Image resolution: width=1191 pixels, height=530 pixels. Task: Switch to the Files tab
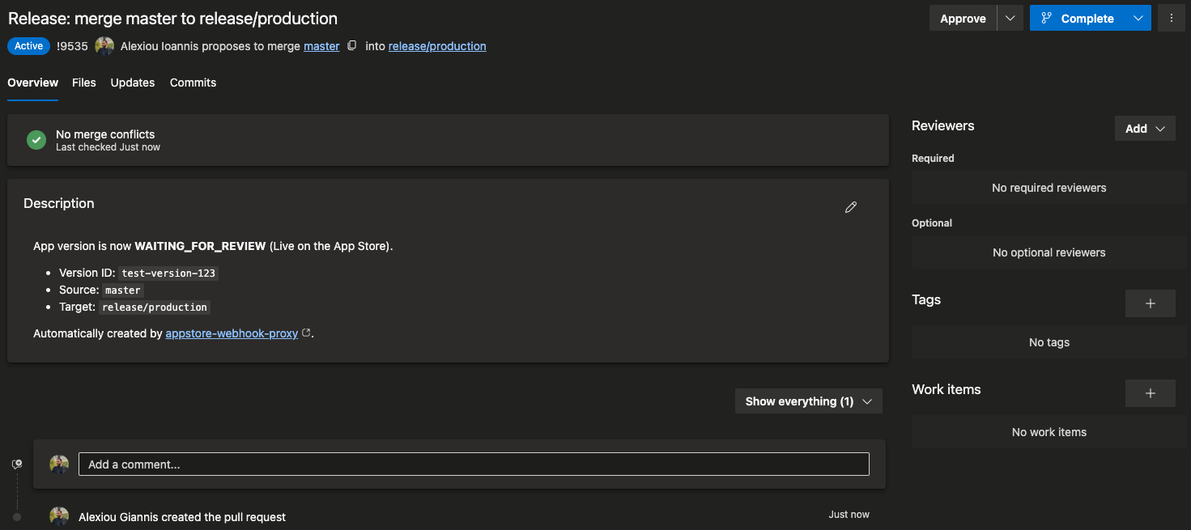click(x=84, y=83)
